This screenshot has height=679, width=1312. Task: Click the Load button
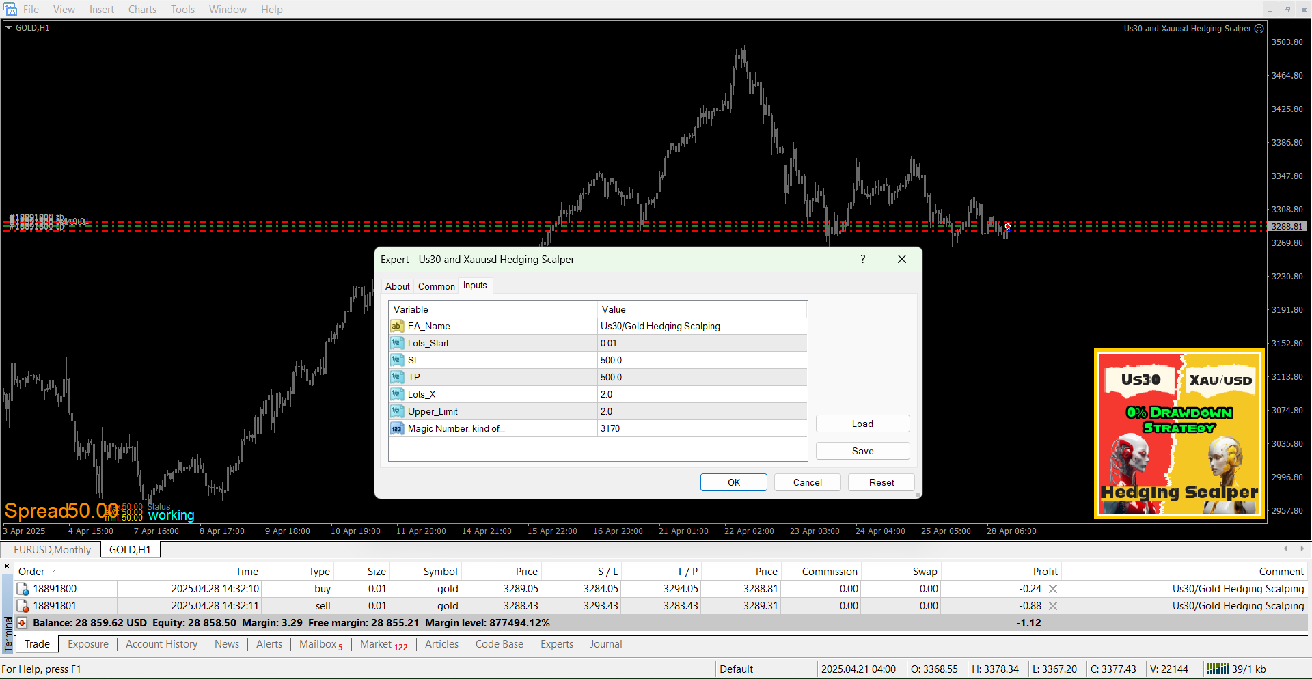tap(862, 424)
